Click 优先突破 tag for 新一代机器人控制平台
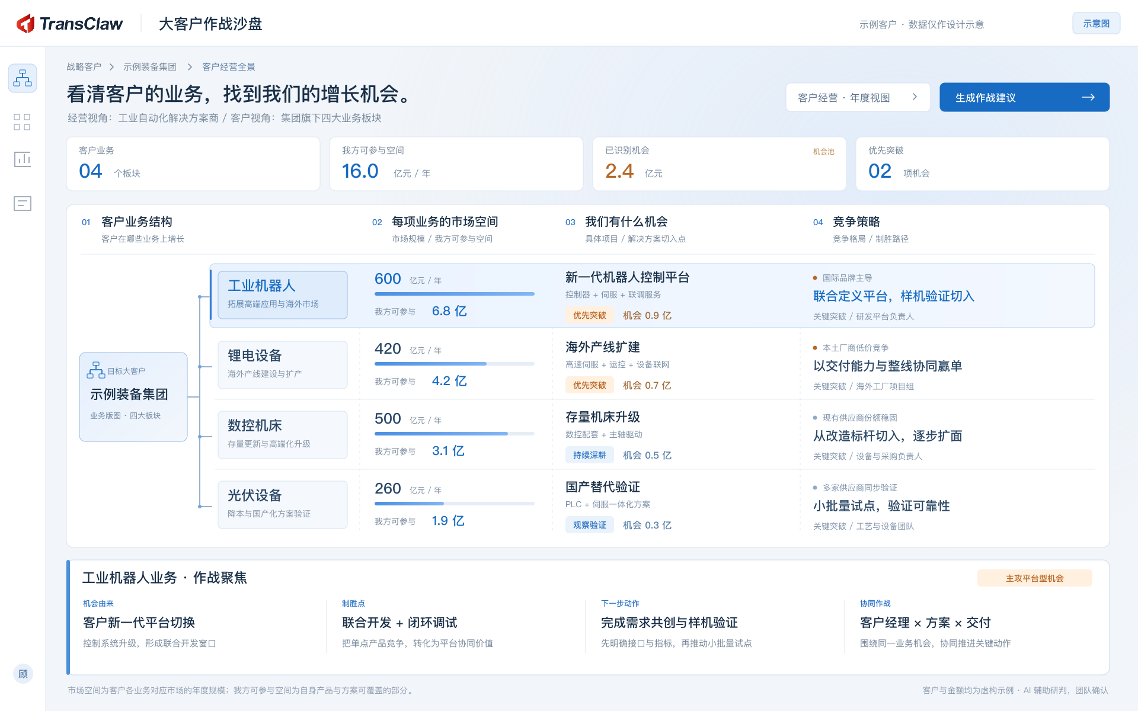The image size is (1138, 711). [x=589, y=315]
